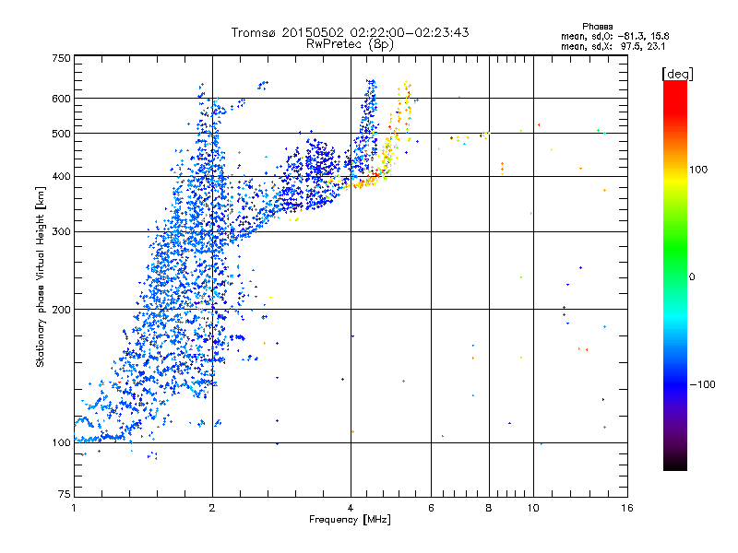The width and height of the screenshot is (738, 553).
Task: Pick the black bottom of the phase colorbar
Action: pyautogui.click(x=675, y=464)
